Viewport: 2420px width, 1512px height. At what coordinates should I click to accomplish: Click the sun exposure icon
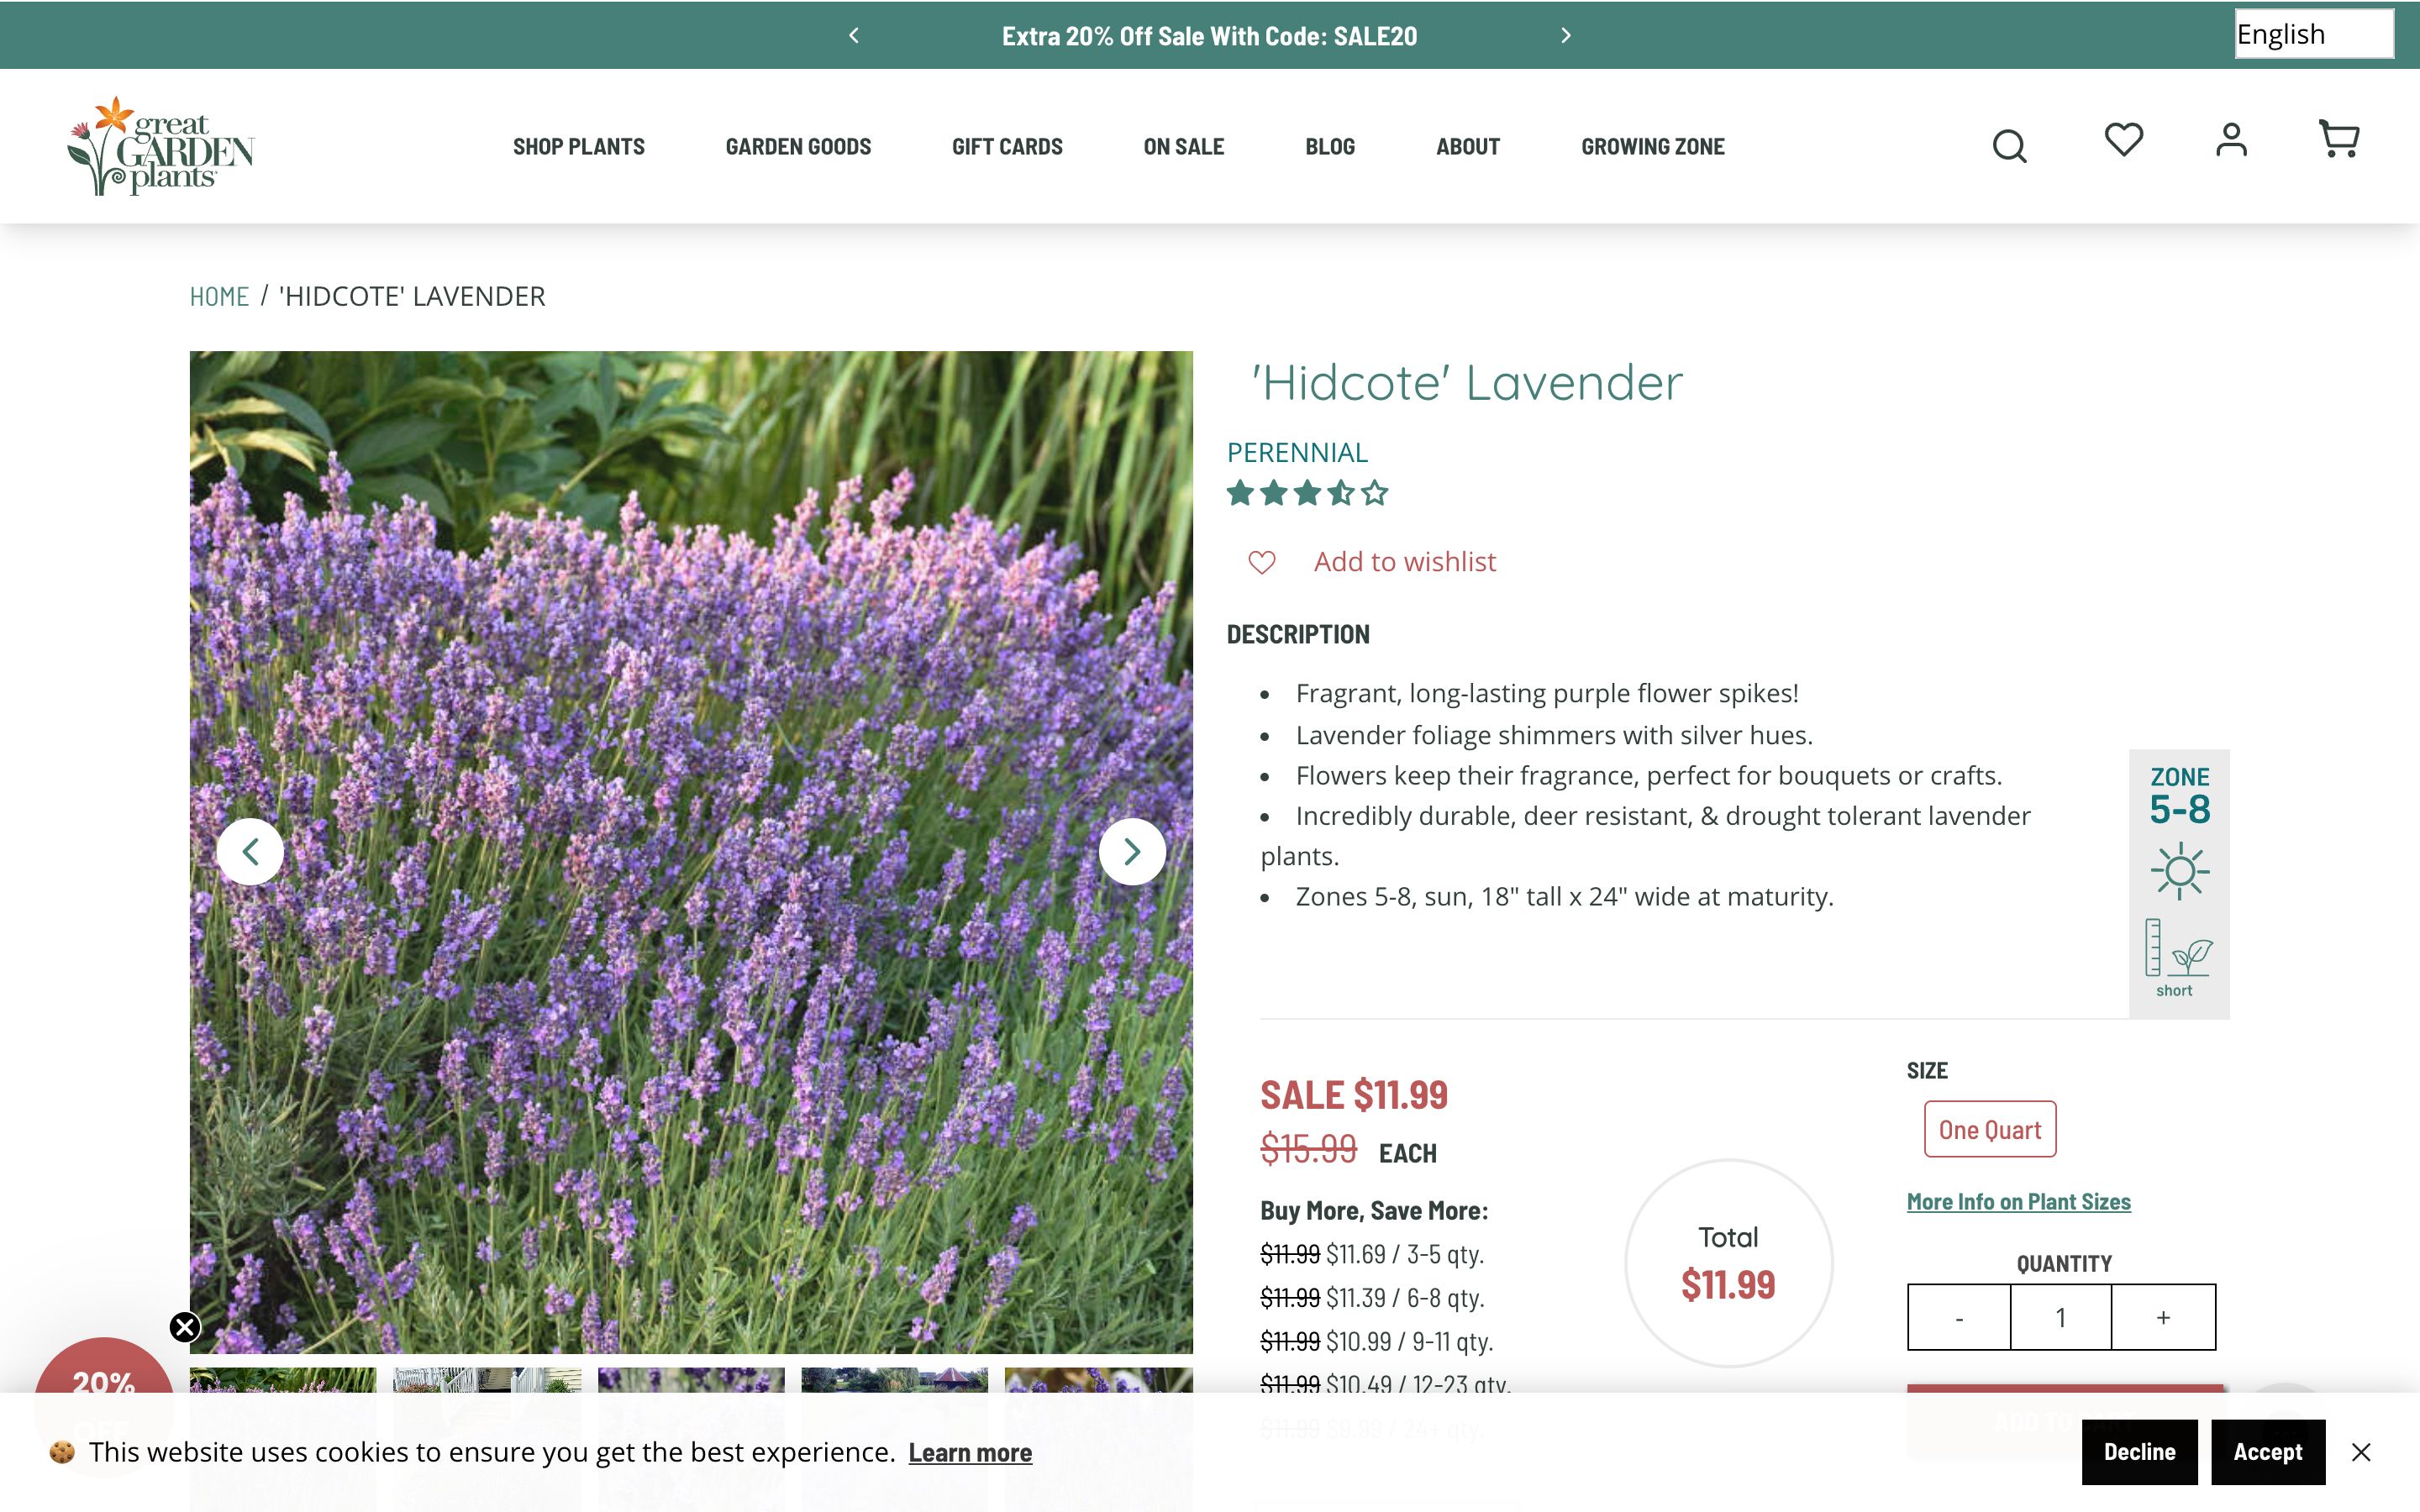pyautogui.click(x=2179, y=870)
